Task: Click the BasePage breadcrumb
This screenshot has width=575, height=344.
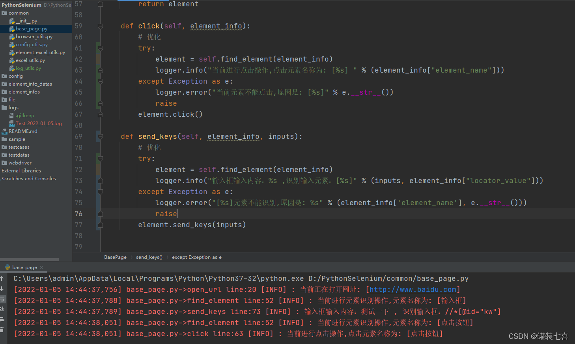Action: click(x=115, y=257)
